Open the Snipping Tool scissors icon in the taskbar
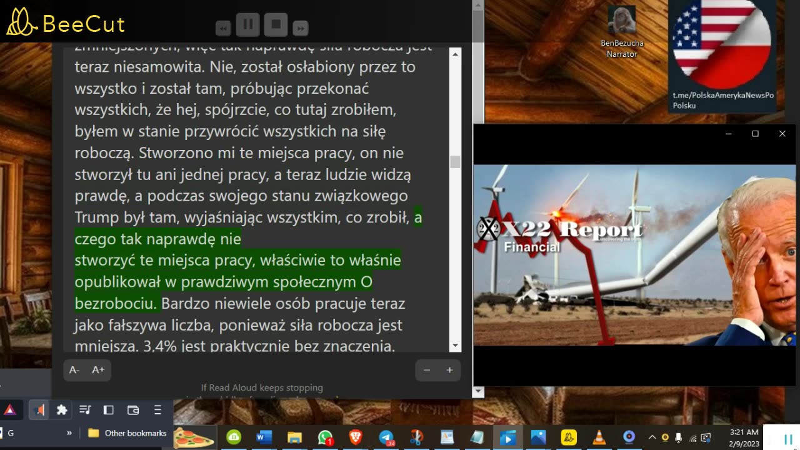Screen dimensions: 800x450 click(417, 437)
